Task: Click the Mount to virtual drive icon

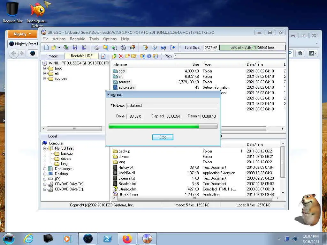Action: [124, 48]
